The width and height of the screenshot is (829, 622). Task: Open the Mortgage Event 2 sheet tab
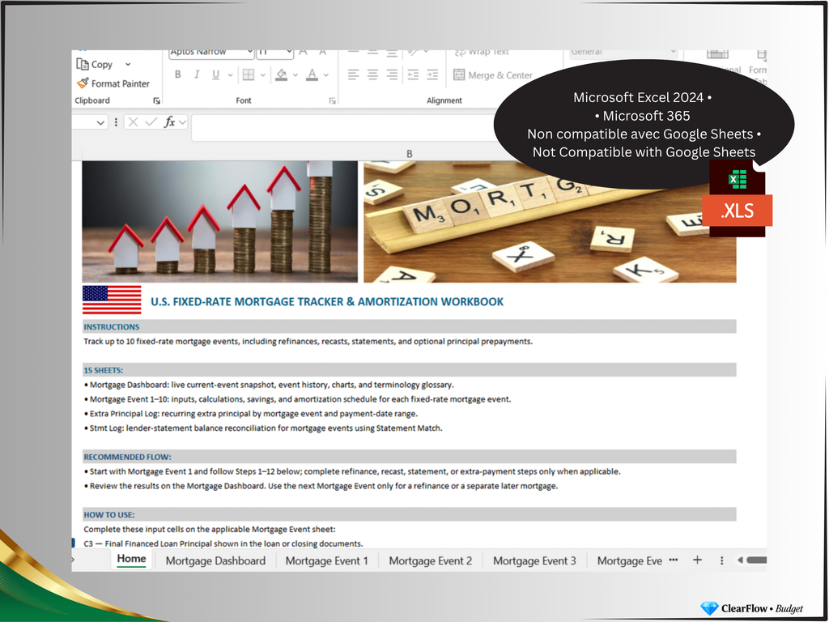[431, 560]
